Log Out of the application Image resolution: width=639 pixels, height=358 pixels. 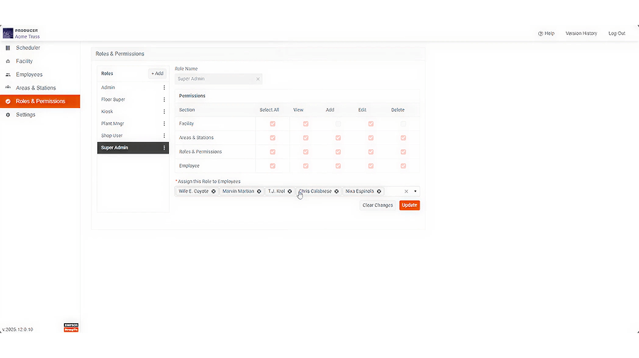[616, 33]
